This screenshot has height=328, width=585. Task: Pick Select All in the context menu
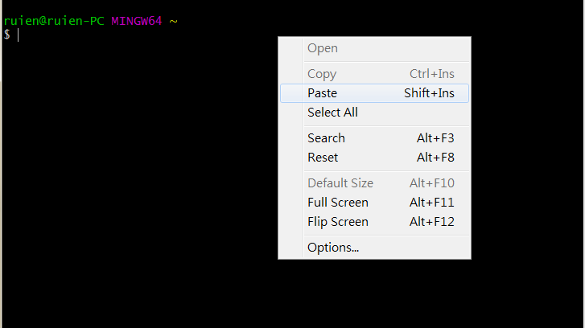click(332, 113)
